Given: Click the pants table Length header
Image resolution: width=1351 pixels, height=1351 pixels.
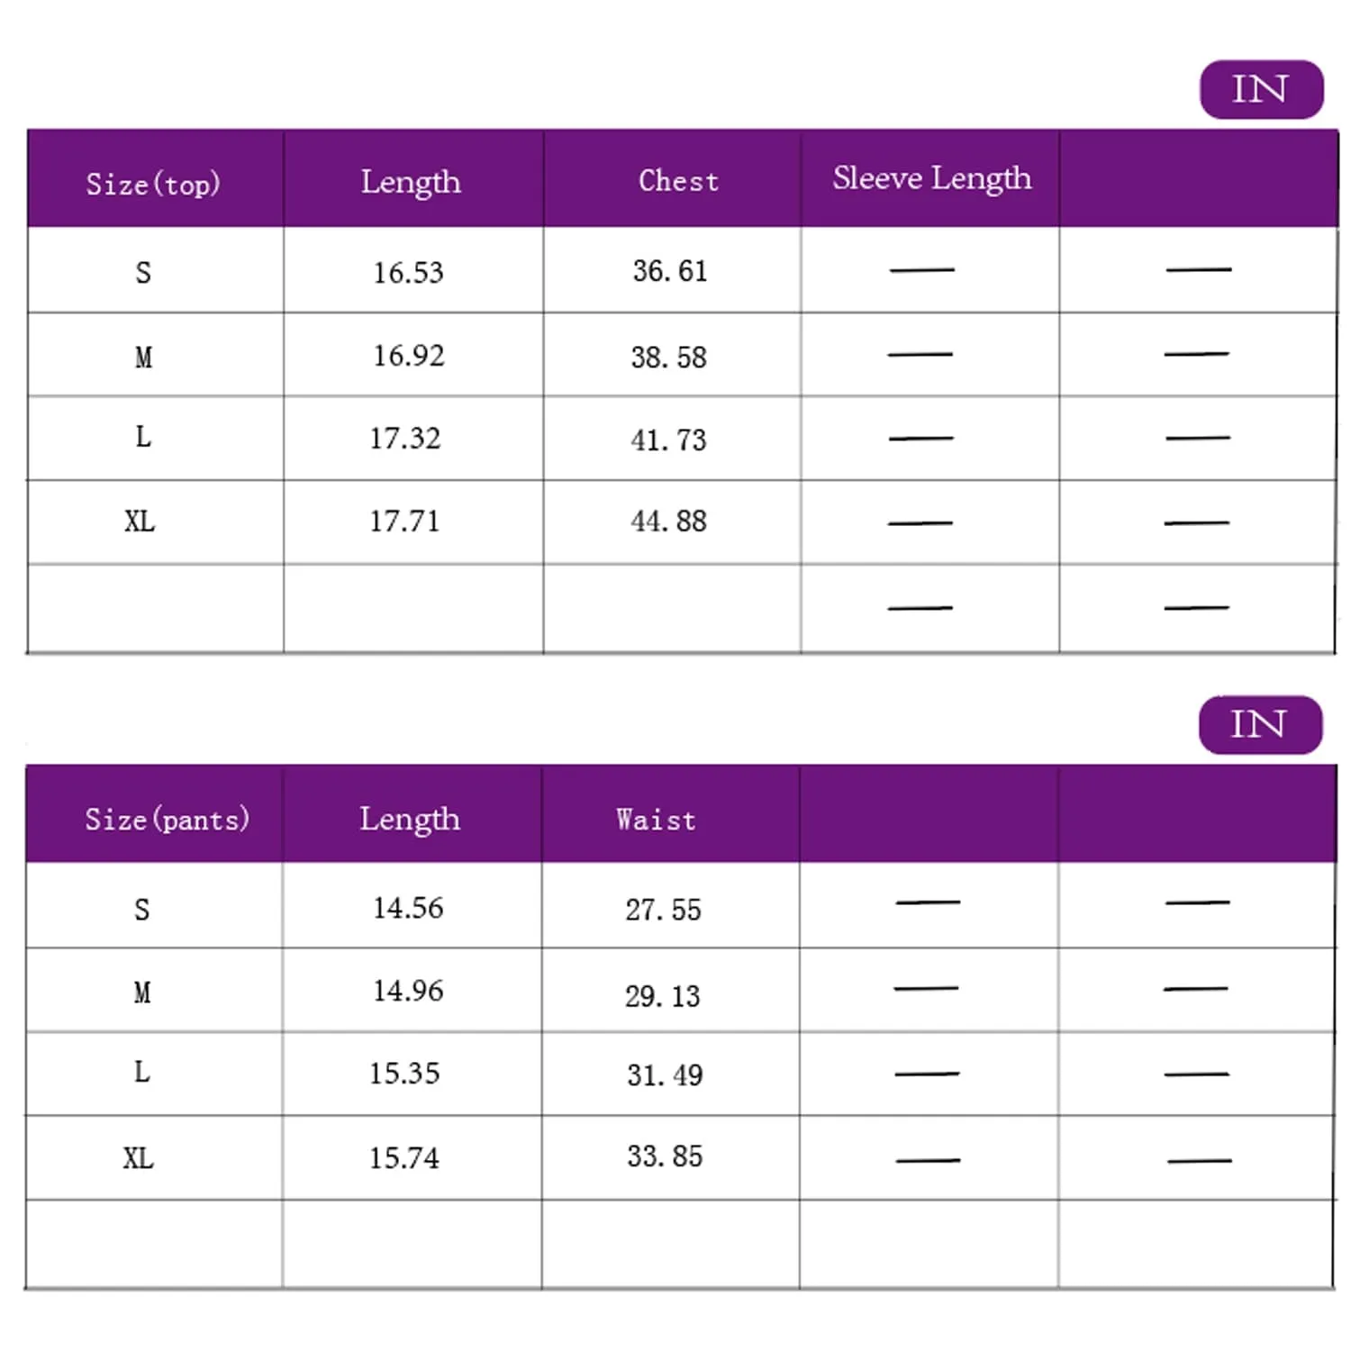Looking at the screenshot, I should 410,819.
